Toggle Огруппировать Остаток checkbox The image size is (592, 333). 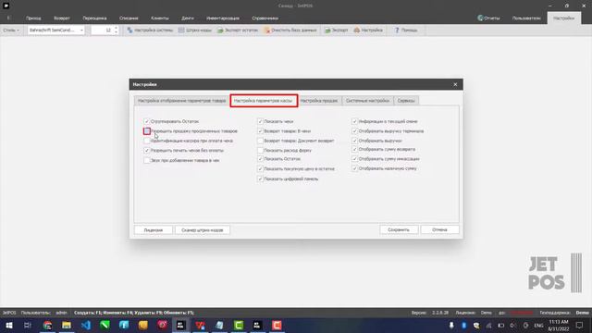[x=147, y=121]
